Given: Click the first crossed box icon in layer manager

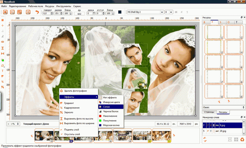Looking at the screenshot, I should point(230,139).
